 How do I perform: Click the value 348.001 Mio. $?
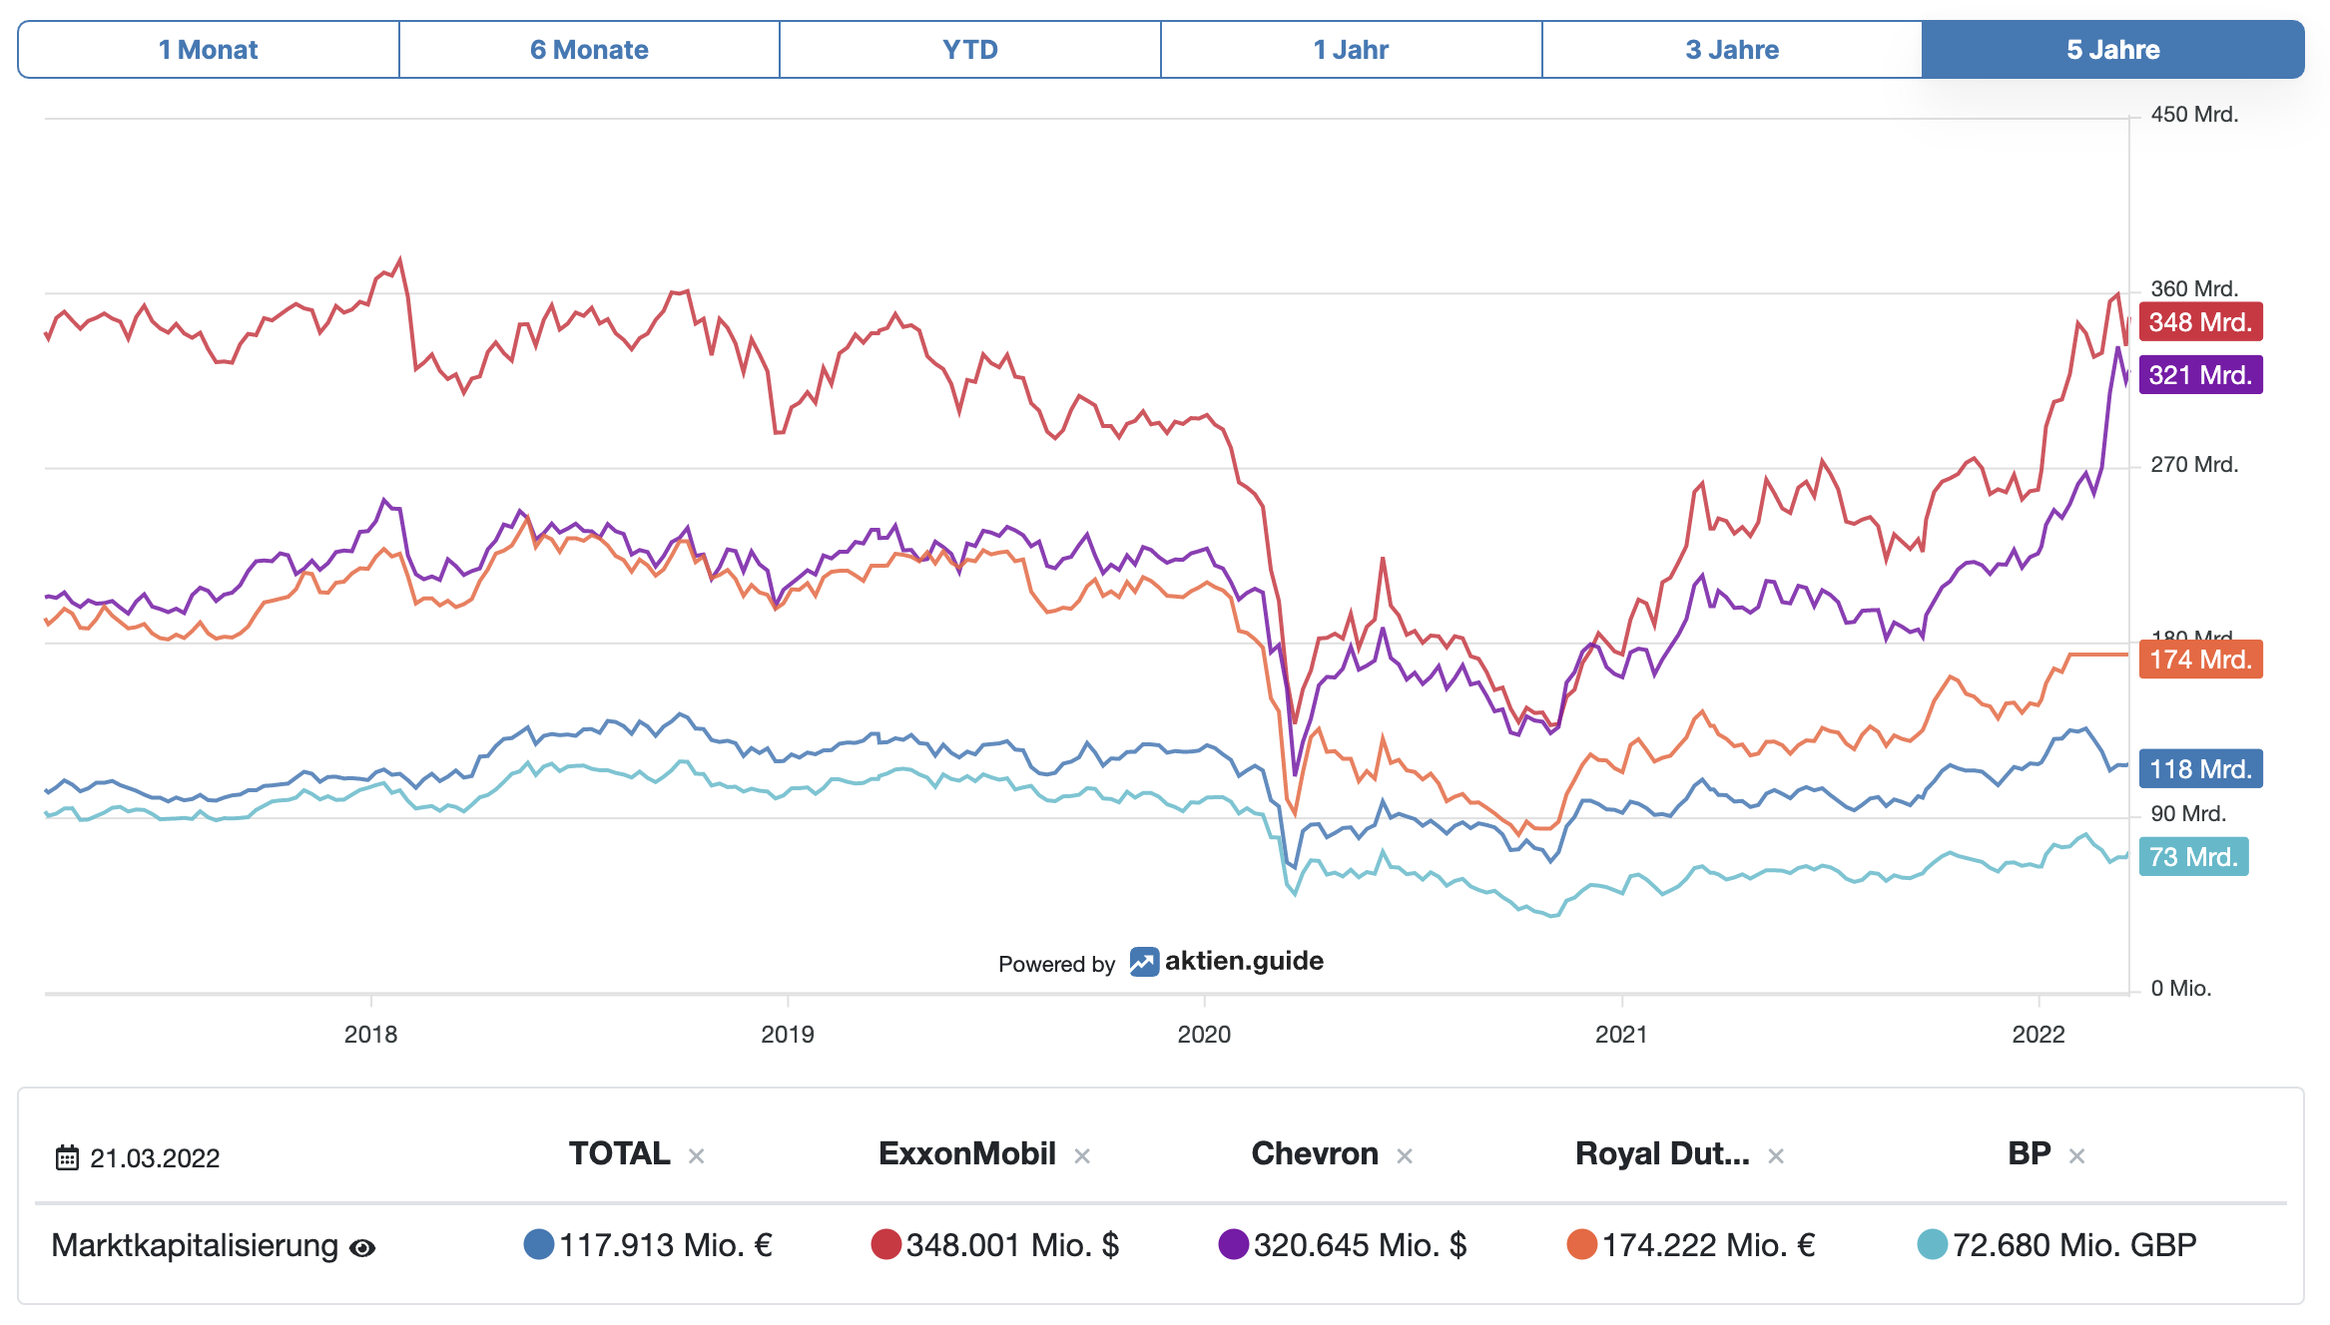1013,1245
